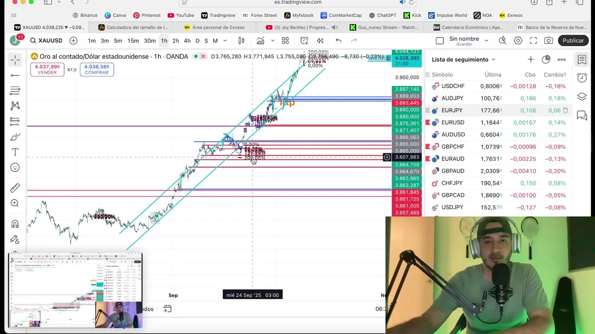Open watchlist advanced view pie icon

(x=546, y=59)
